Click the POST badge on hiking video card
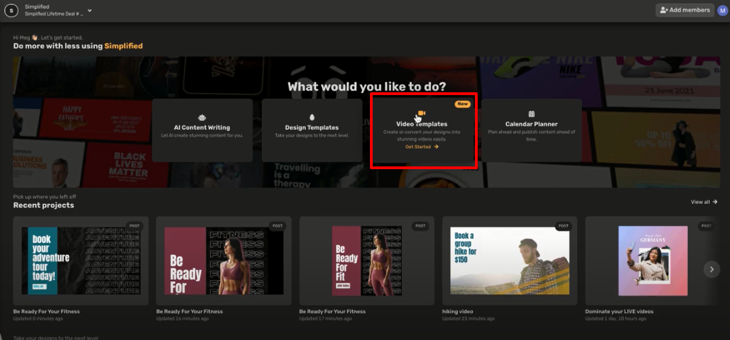Image resolution: width=730 pixels, height=340 pixels. 563,226
